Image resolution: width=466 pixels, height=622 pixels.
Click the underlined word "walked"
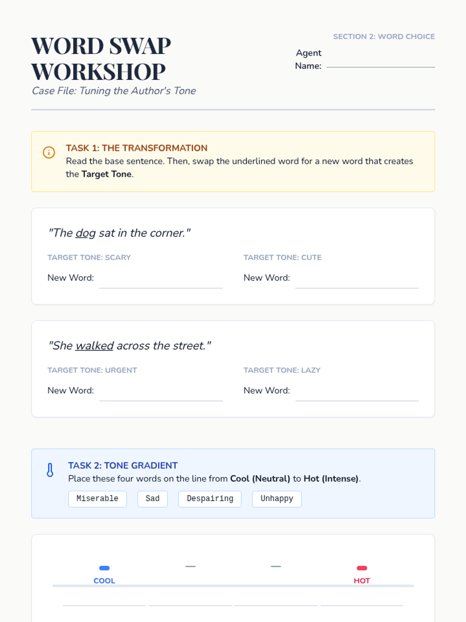[94, 346]
